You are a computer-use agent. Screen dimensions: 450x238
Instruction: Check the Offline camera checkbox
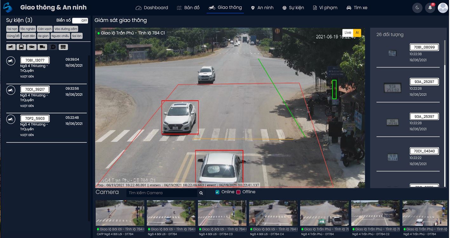(x=238, y=192)
